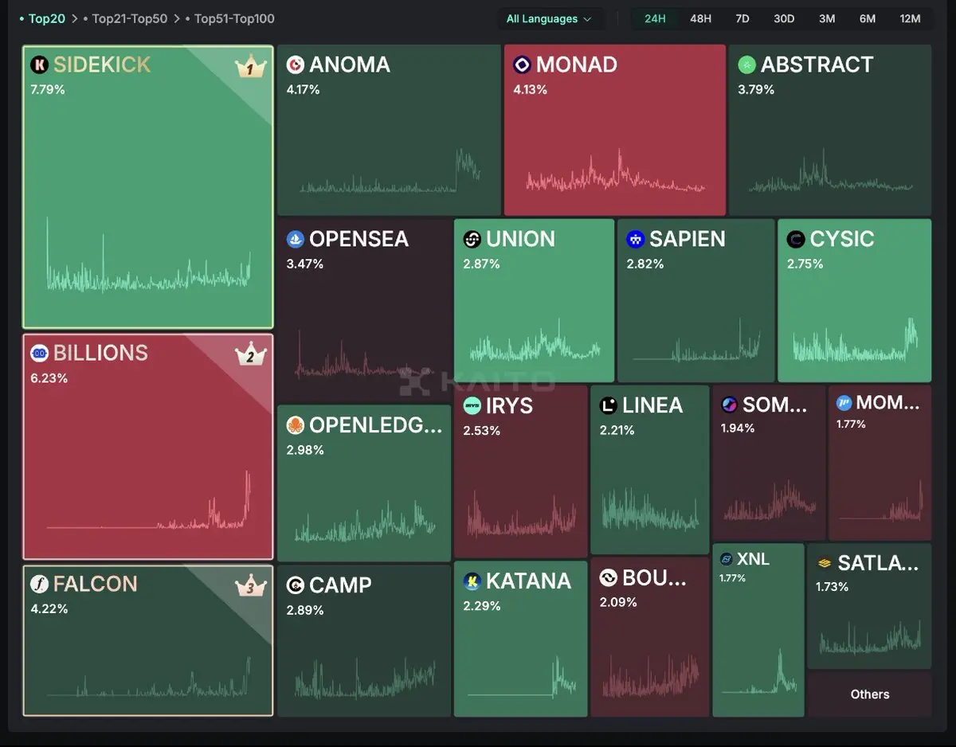Click the OPENSEA 3.47% value

point(305,264)
